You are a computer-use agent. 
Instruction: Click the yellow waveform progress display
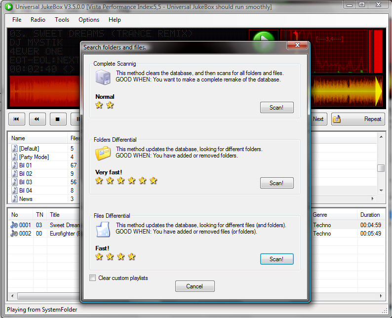tap(346, 90)
